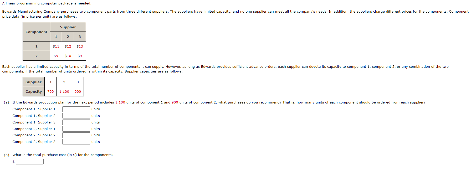Viewport: 471px width, 171px height.
Task: Select the $13 price cell in the table
Action: [80, 46]
